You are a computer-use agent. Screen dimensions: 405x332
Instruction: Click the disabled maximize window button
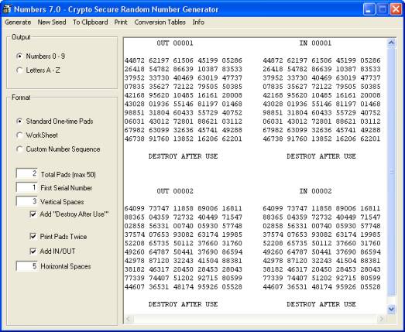(x=383, y=9)
